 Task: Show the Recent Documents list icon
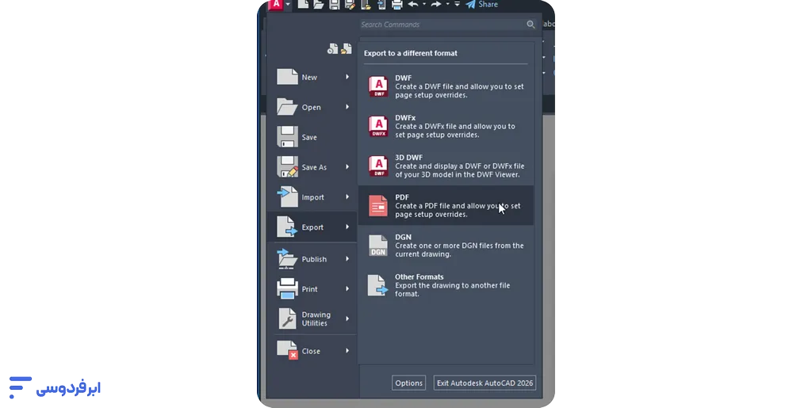coord(332,48)
